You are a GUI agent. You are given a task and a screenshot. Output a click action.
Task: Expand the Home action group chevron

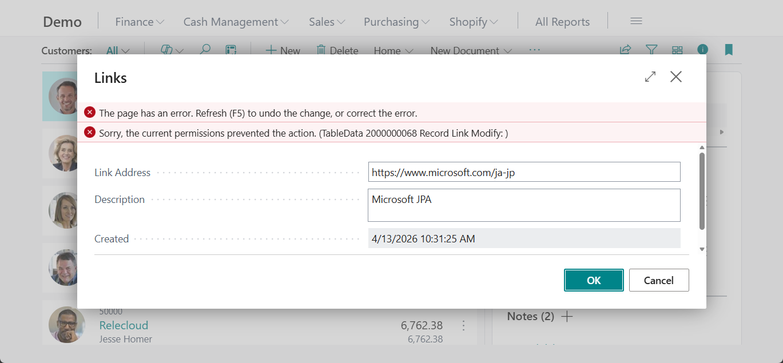[x=410, y=51]
